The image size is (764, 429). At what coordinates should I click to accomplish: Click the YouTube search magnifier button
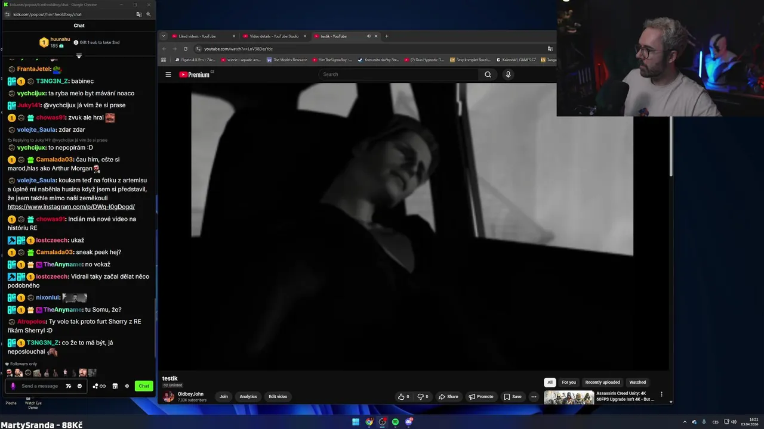[488, 74]
